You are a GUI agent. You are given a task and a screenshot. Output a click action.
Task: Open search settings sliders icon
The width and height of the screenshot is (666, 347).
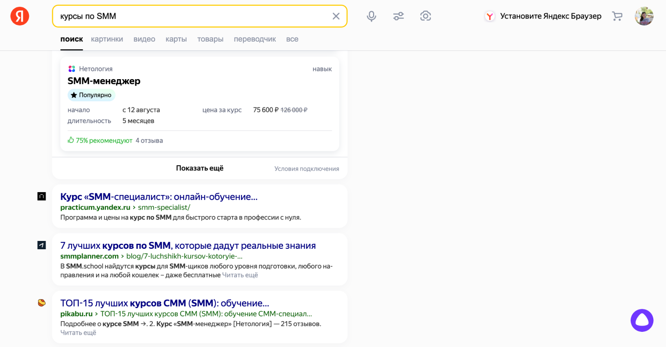399,16
